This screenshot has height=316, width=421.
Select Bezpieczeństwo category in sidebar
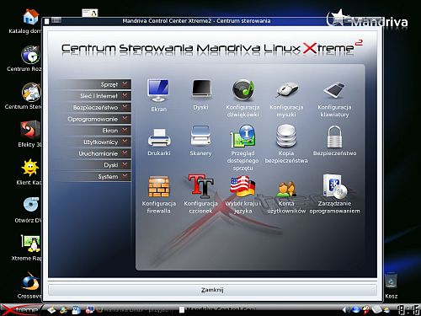pyautogui.click(x=96, y=107)
